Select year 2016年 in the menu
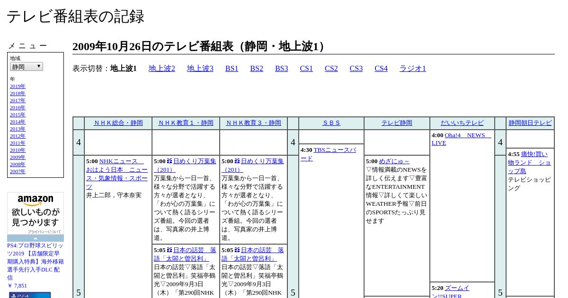This screenshot has width=568, height=298. point(18,107)
